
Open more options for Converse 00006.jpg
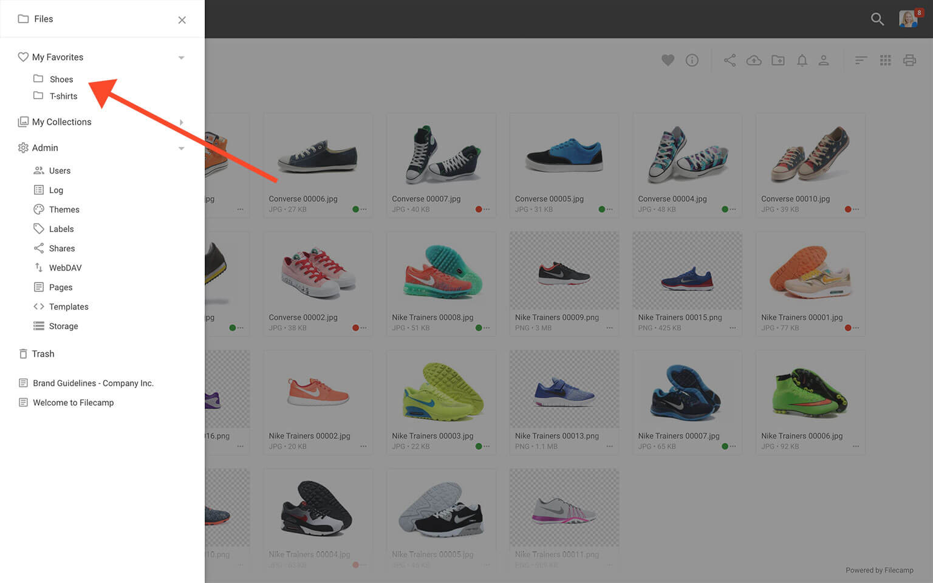[x=364, y=210]
